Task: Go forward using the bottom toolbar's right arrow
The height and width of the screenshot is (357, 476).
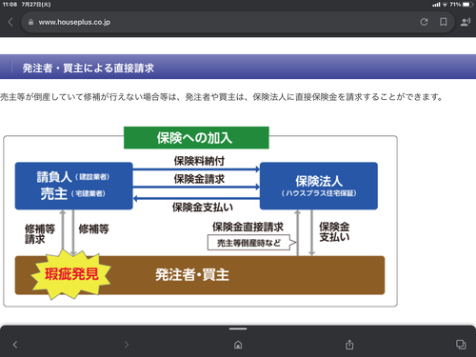Action: 127,345
